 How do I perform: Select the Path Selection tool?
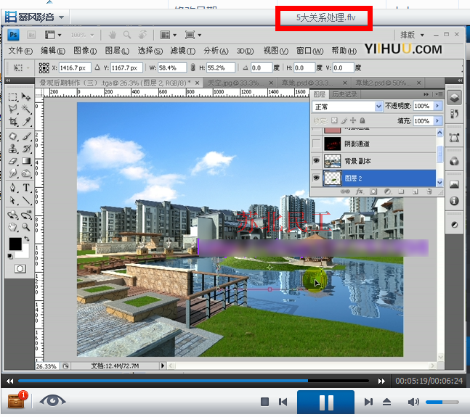[12, 200]
